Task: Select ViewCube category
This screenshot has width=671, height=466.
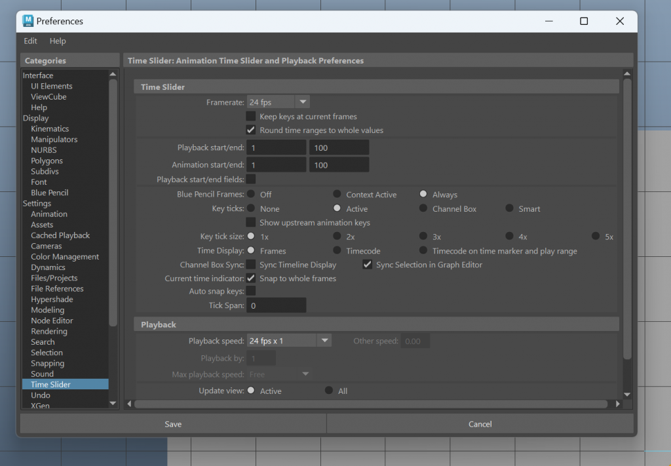Action: click(x=48, y=97)
